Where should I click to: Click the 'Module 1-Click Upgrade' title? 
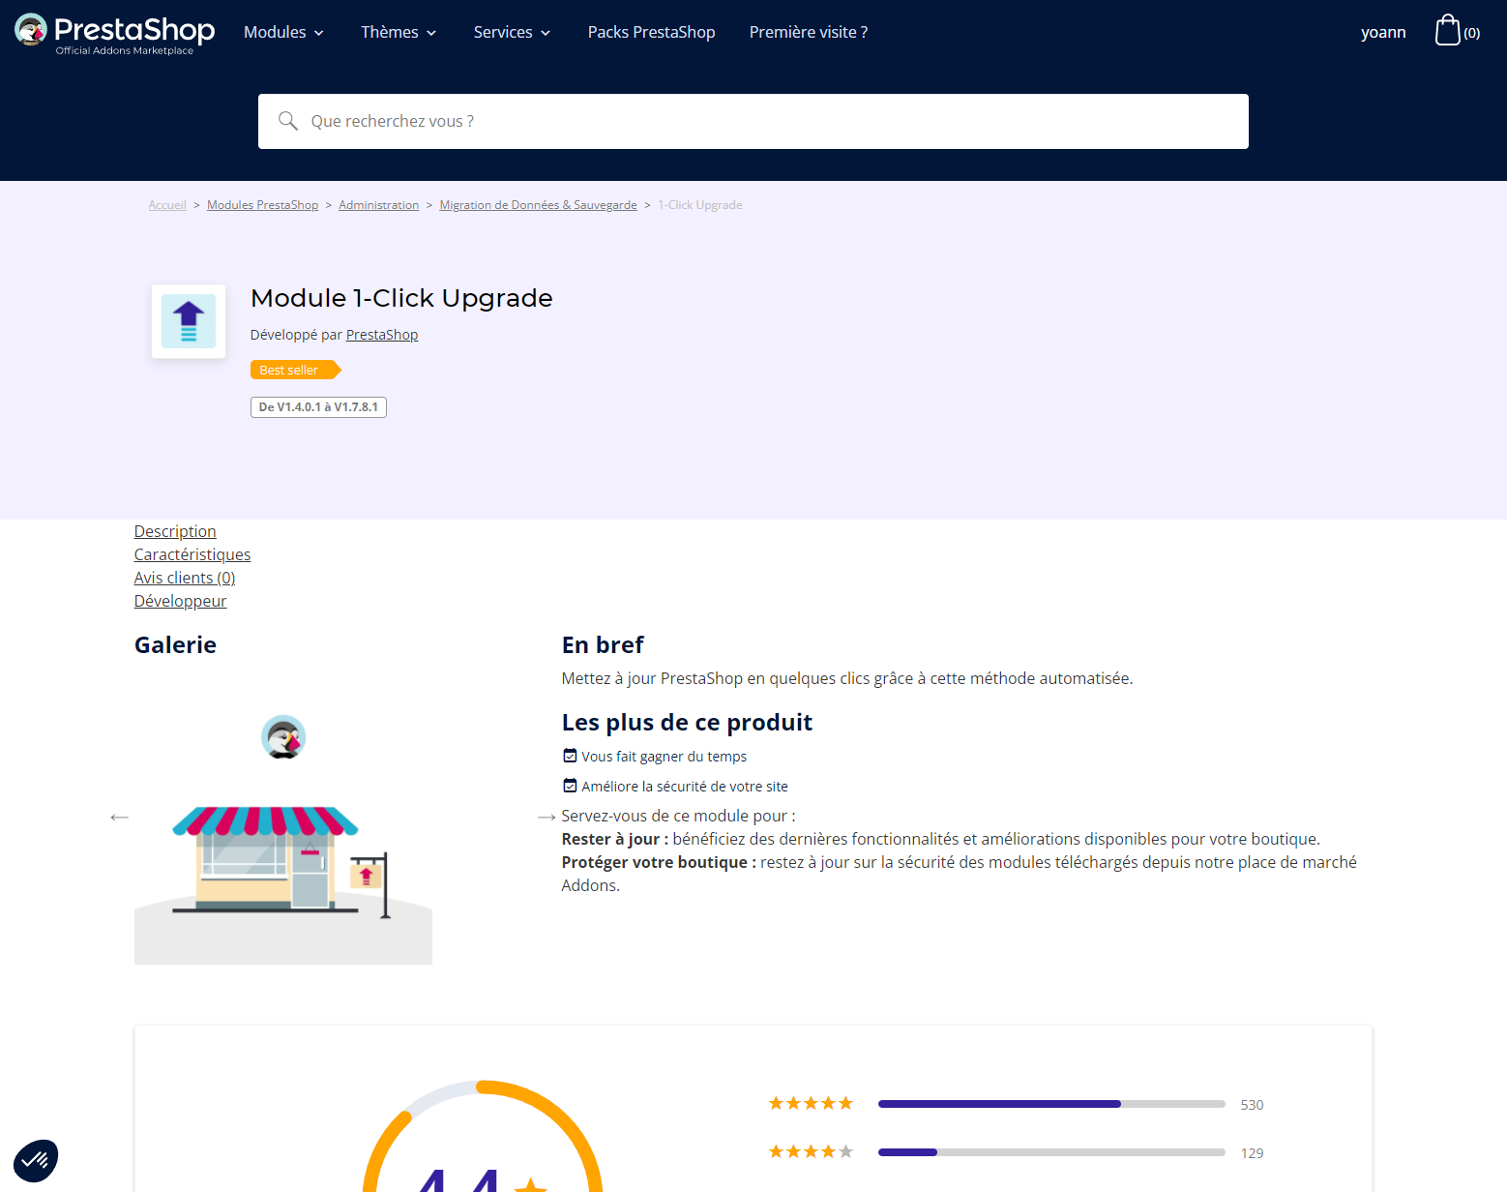pyautogui.click(x=401, y=298)
